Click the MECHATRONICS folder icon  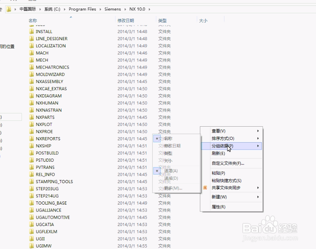click(32, 67)
